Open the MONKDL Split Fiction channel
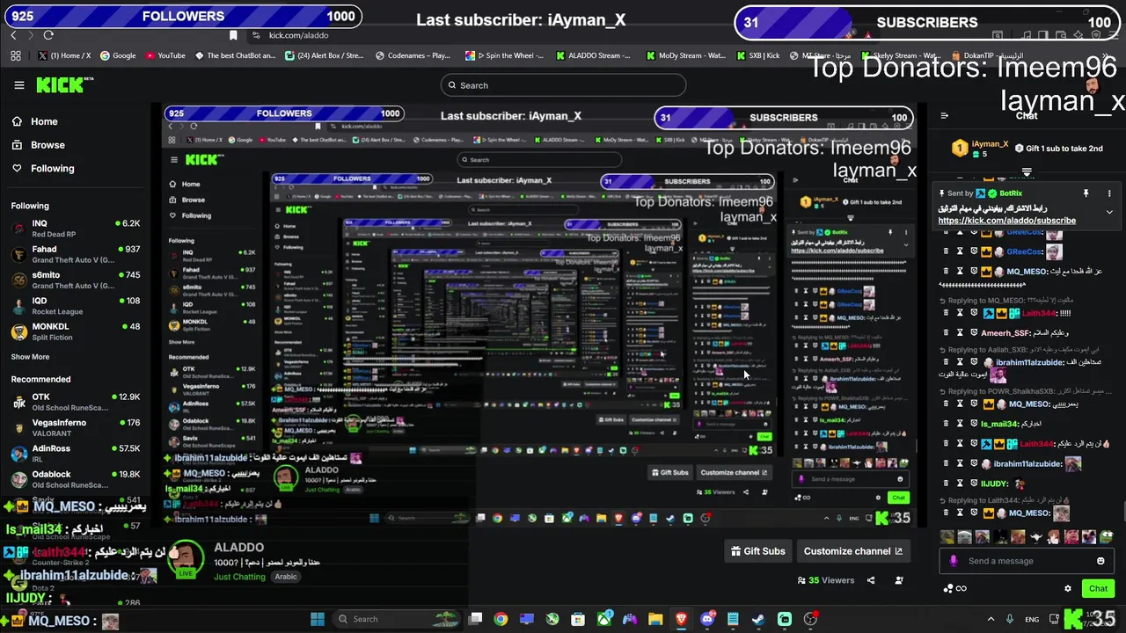The image size is (1126, 633). [x=76, y=331]
